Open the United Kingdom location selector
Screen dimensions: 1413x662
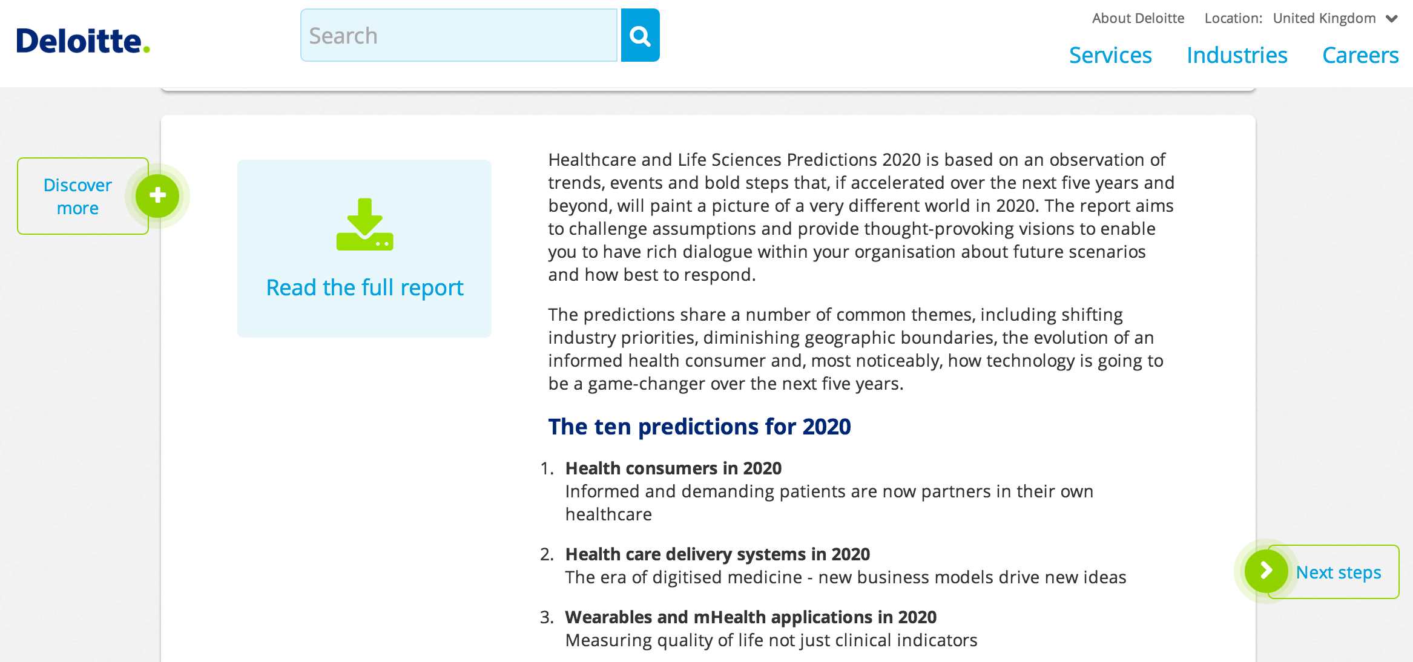(x=1324, y=18)
